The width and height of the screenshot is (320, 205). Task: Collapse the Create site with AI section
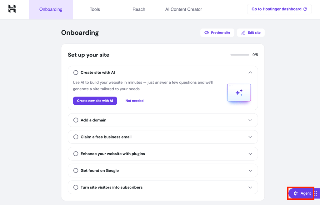(250, 72)
